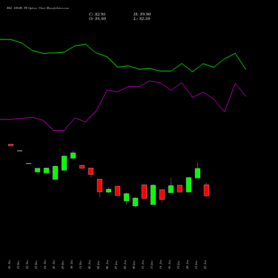Click the 22 Jan date label
This screenshot has height=278, width=278.
click(x=205, y=265)
